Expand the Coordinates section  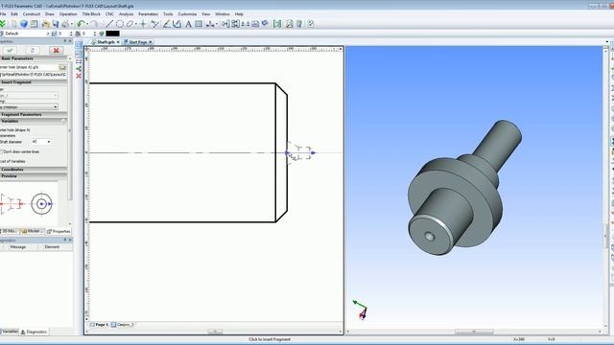coord(34,170)
